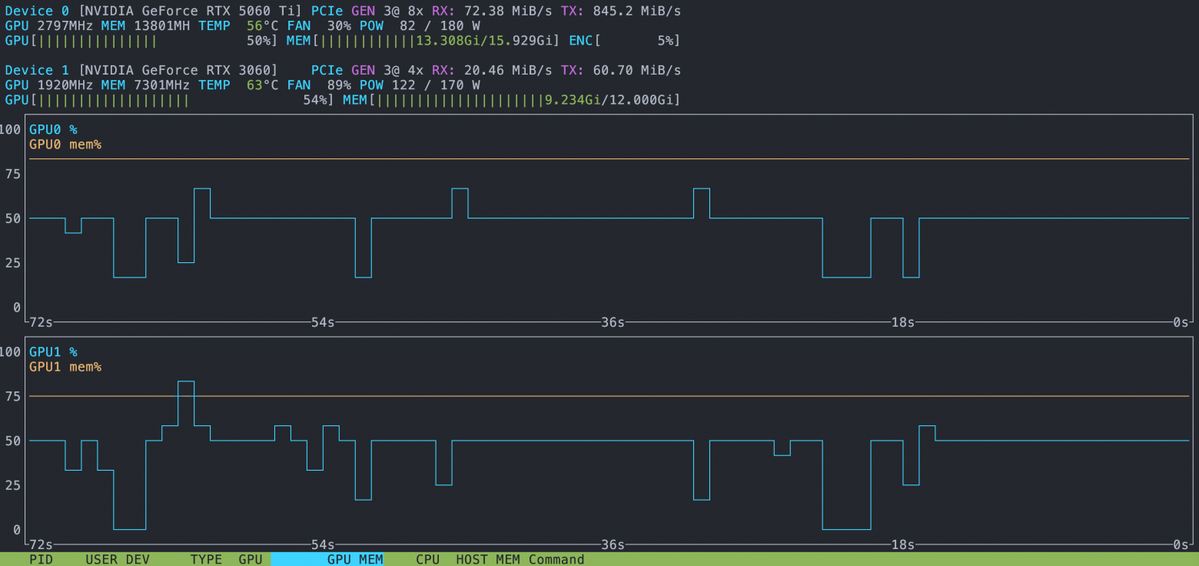
Task: Click the 'TEMP 56°C' temperature reading
Action: [x=238, y=26]
